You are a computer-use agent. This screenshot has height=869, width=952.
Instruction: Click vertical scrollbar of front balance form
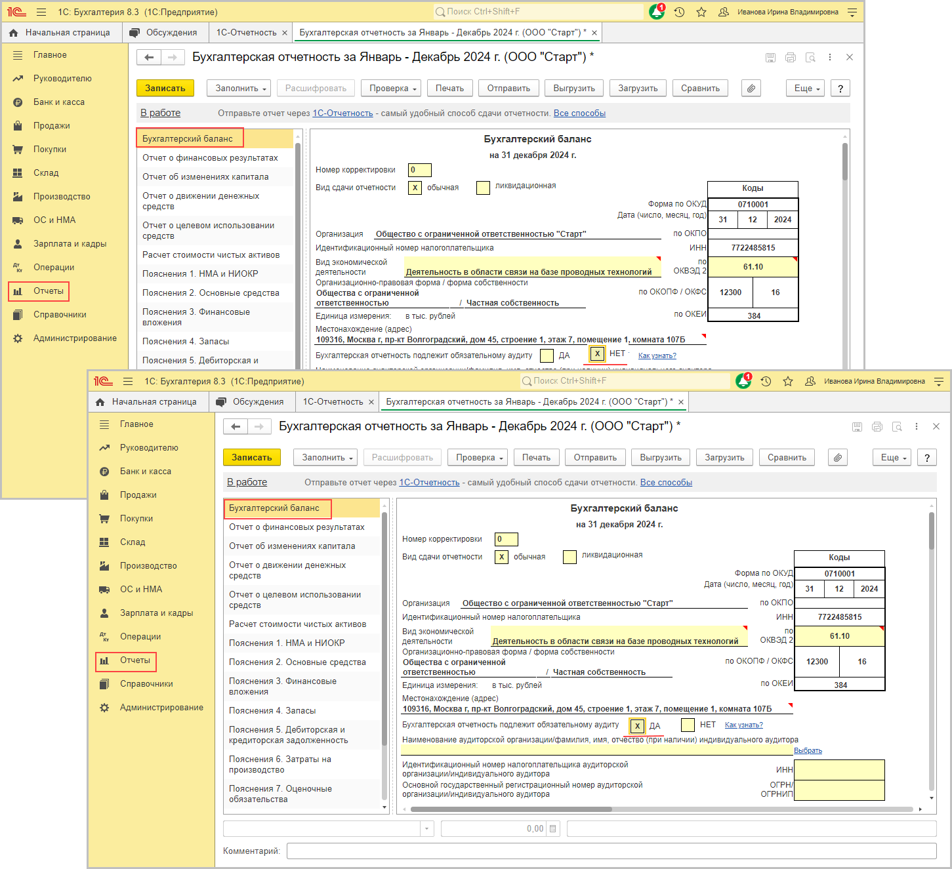[931, 531]
